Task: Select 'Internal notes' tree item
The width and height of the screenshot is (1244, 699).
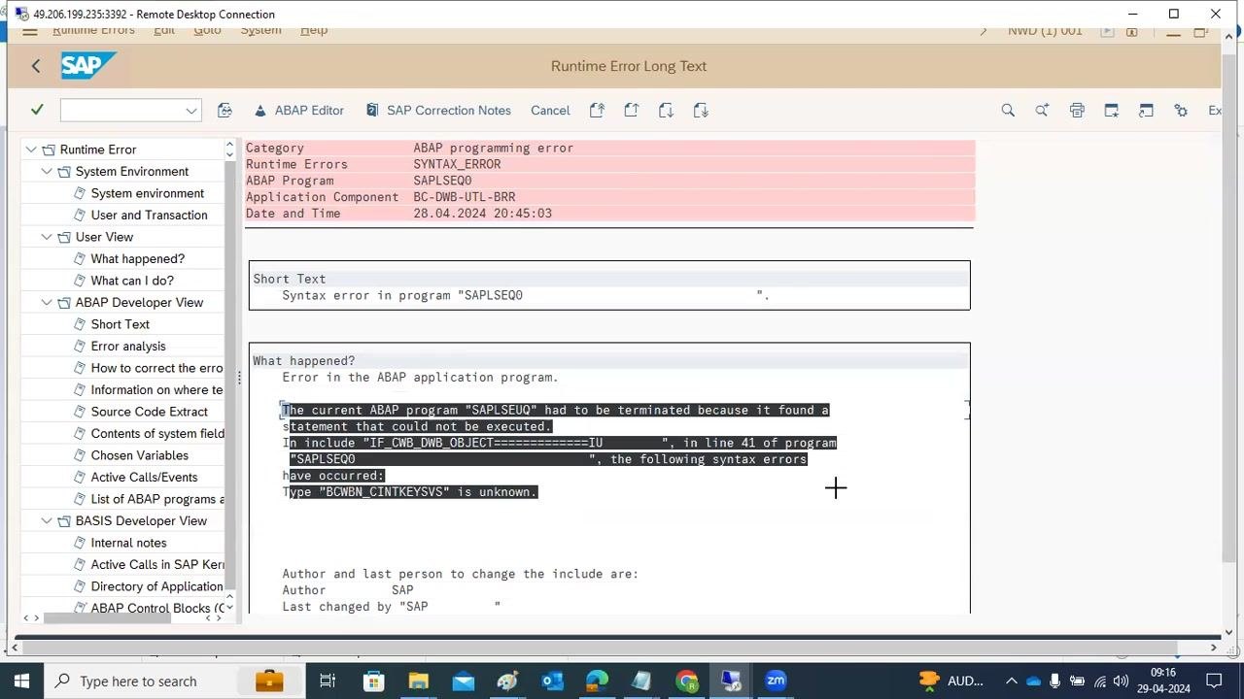Action: pyautogui.click(x=128, y=543)
